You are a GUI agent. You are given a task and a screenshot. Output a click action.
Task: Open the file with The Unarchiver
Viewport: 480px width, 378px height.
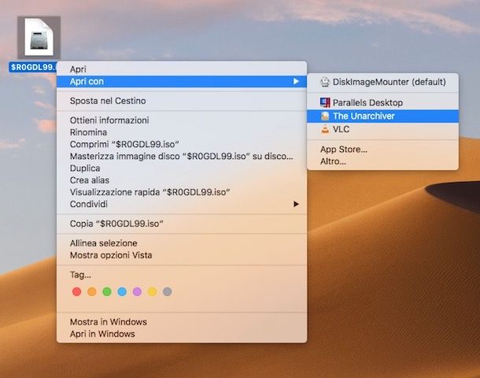click(x=382, y=116)
